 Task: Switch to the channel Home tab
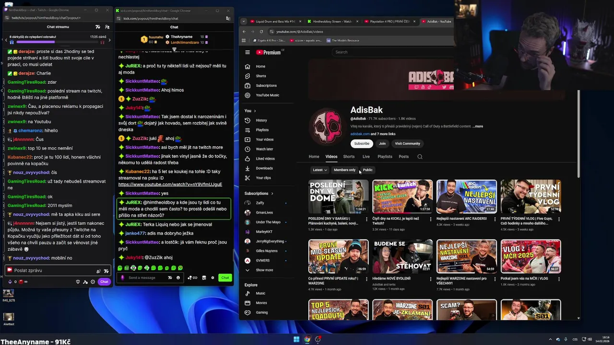314,157
